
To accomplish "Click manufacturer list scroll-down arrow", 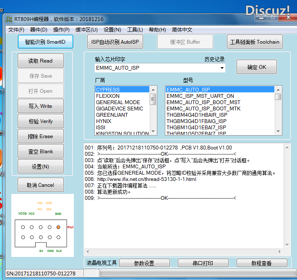I will [153, 131].
